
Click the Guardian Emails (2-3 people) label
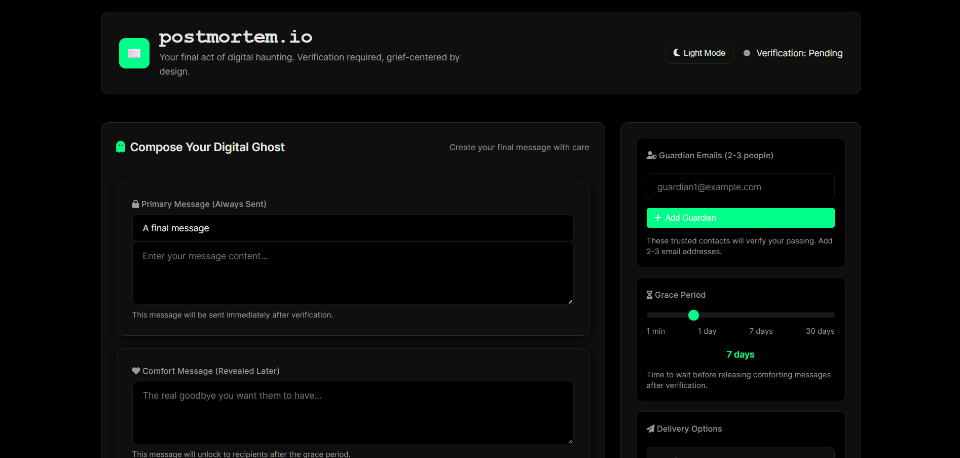(x=716, y=155)
